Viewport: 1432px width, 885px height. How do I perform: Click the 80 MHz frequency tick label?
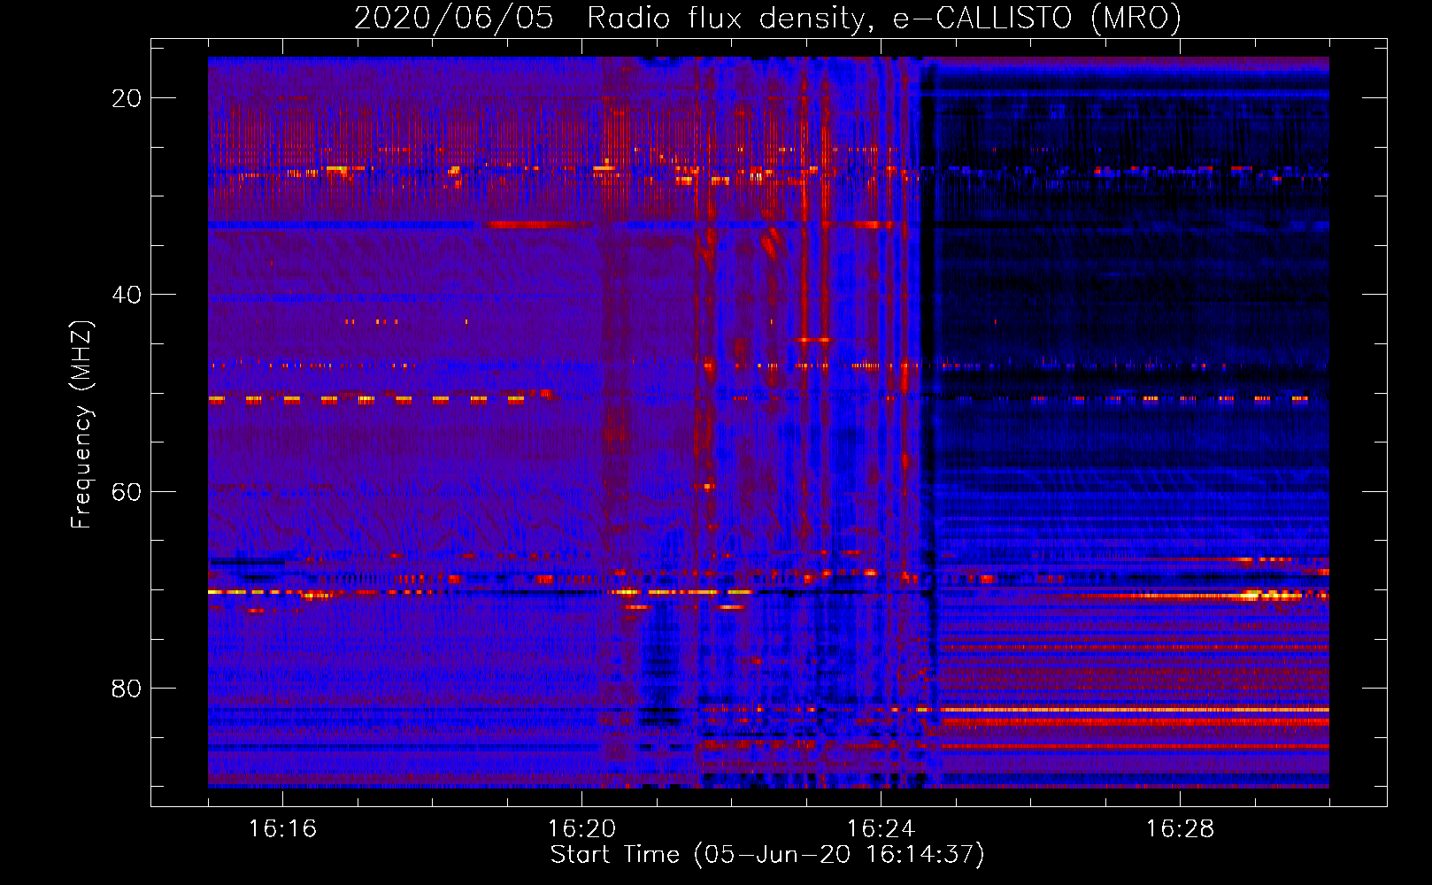coord(127,688)
